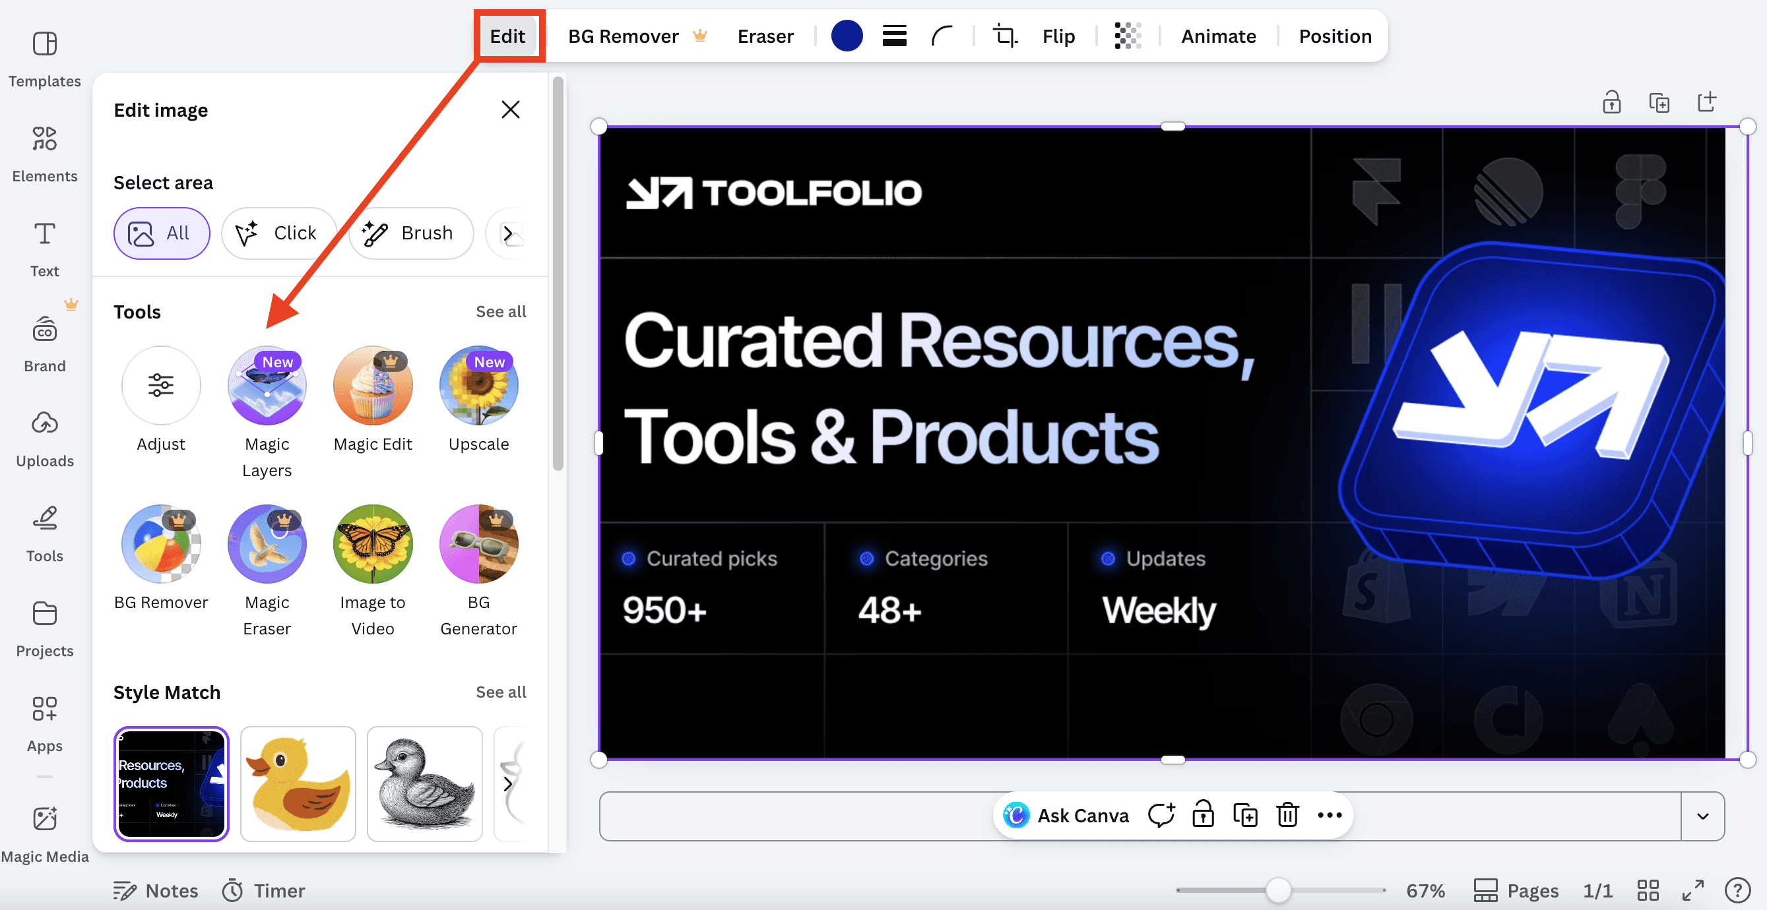Open the Animate menu item
This screenshot has width=1767, height=910.
[x=1218, y=36]
